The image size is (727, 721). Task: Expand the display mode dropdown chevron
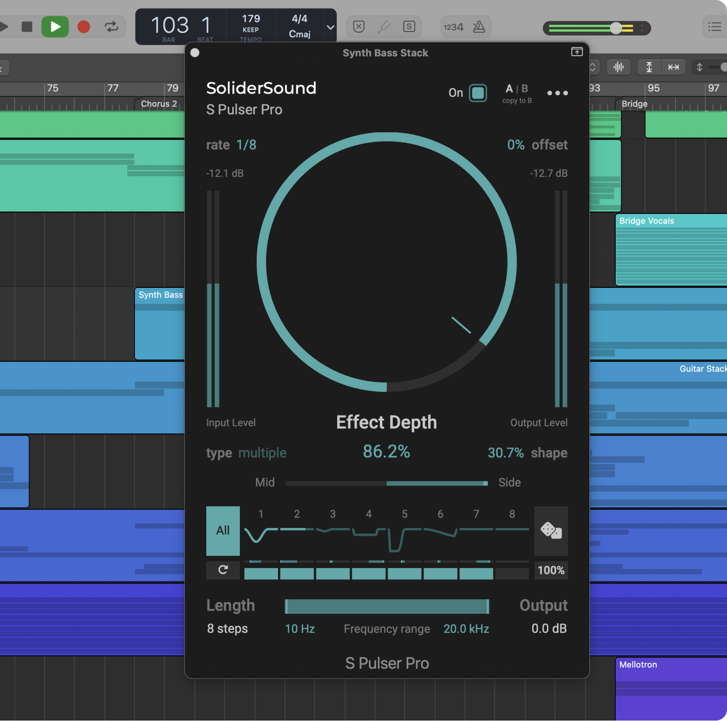coord(331,27)
